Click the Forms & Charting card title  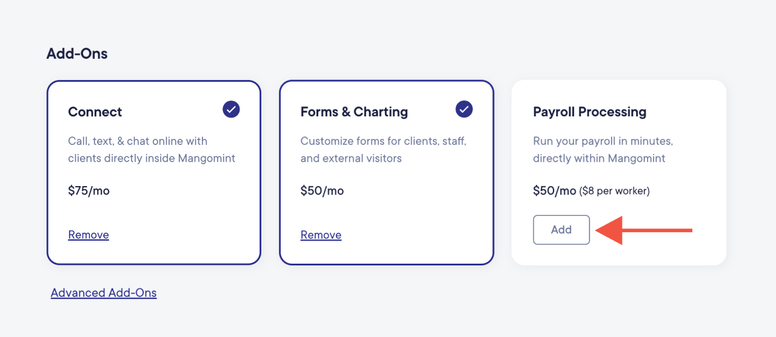(x=354, y=112)
